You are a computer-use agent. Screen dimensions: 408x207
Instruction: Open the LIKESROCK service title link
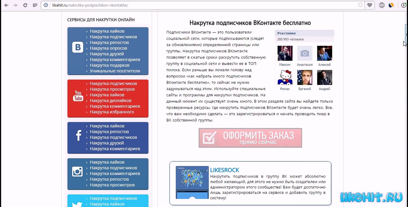pos(225,170)
